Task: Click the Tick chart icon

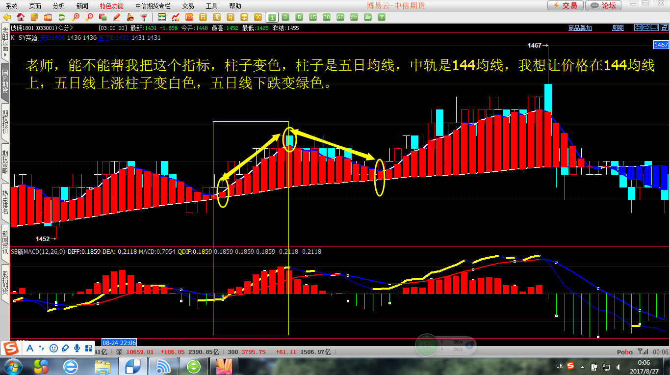Action: tap(189, 17)
